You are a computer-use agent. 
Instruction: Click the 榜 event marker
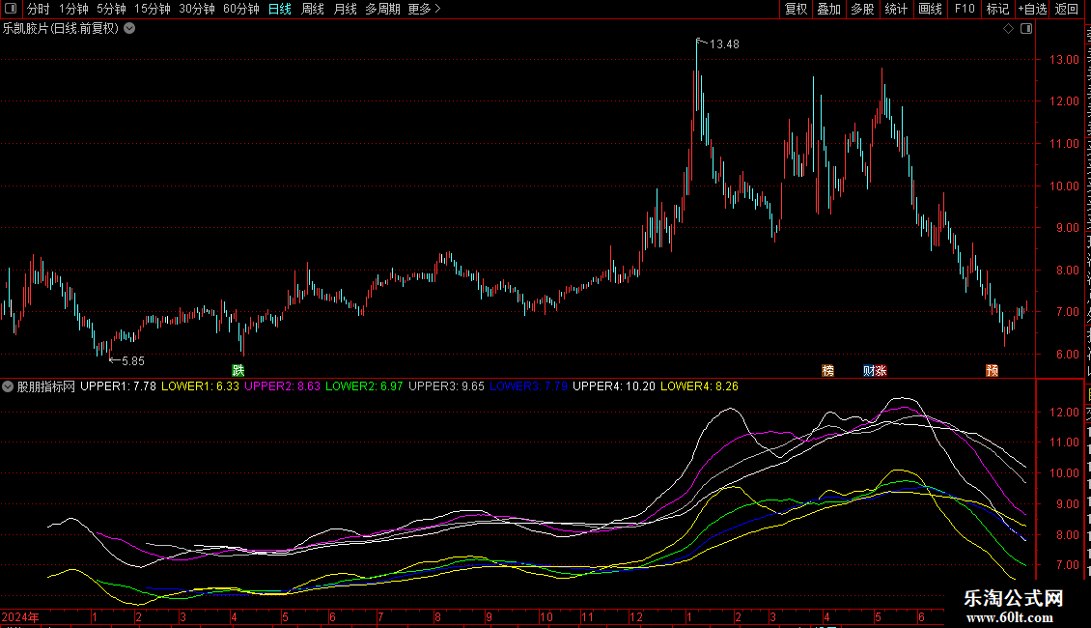[828, 370]
